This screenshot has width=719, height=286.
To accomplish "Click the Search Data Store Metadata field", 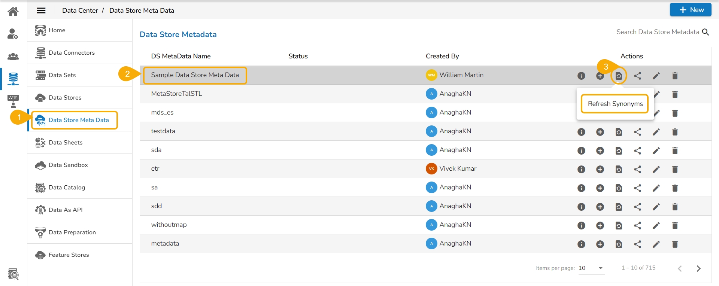I will click(x=658, y=32).
